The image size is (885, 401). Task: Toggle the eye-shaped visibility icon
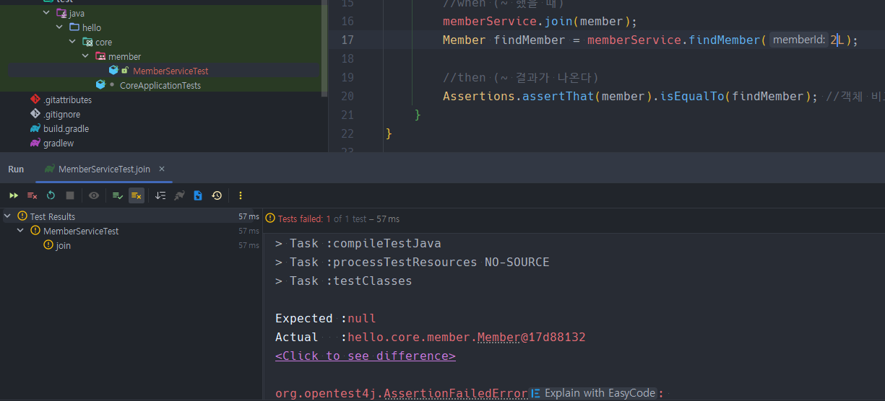pyautogui.click(x=94, y=195)
